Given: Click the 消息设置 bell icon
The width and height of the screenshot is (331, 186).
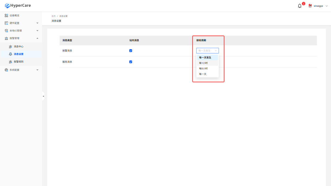Looking at the screenshot, I should pyautogui.click(x=10, y=54).
